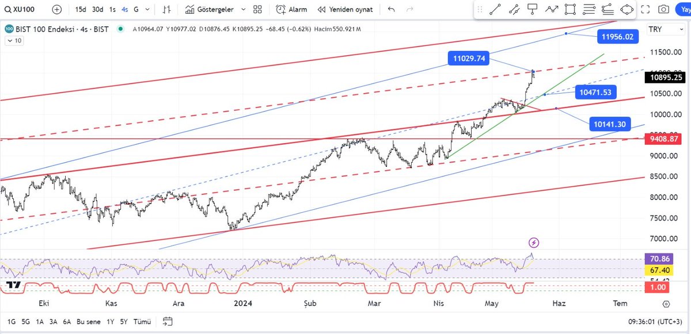Set date range to 6A
Screen dimensions: 691x334
click(x=67, y=321)
